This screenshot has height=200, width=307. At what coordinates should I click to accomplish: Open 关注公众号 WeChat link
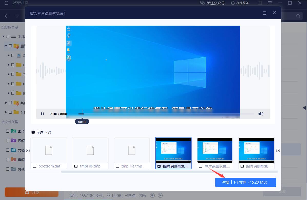tap(212, 3)
